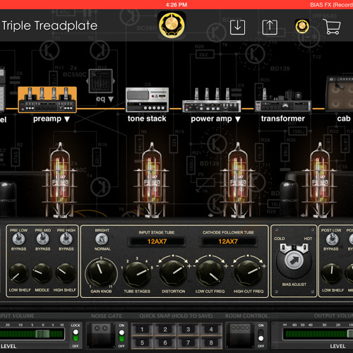
Task: Click the Gain Knob
Action: [101, 273]
